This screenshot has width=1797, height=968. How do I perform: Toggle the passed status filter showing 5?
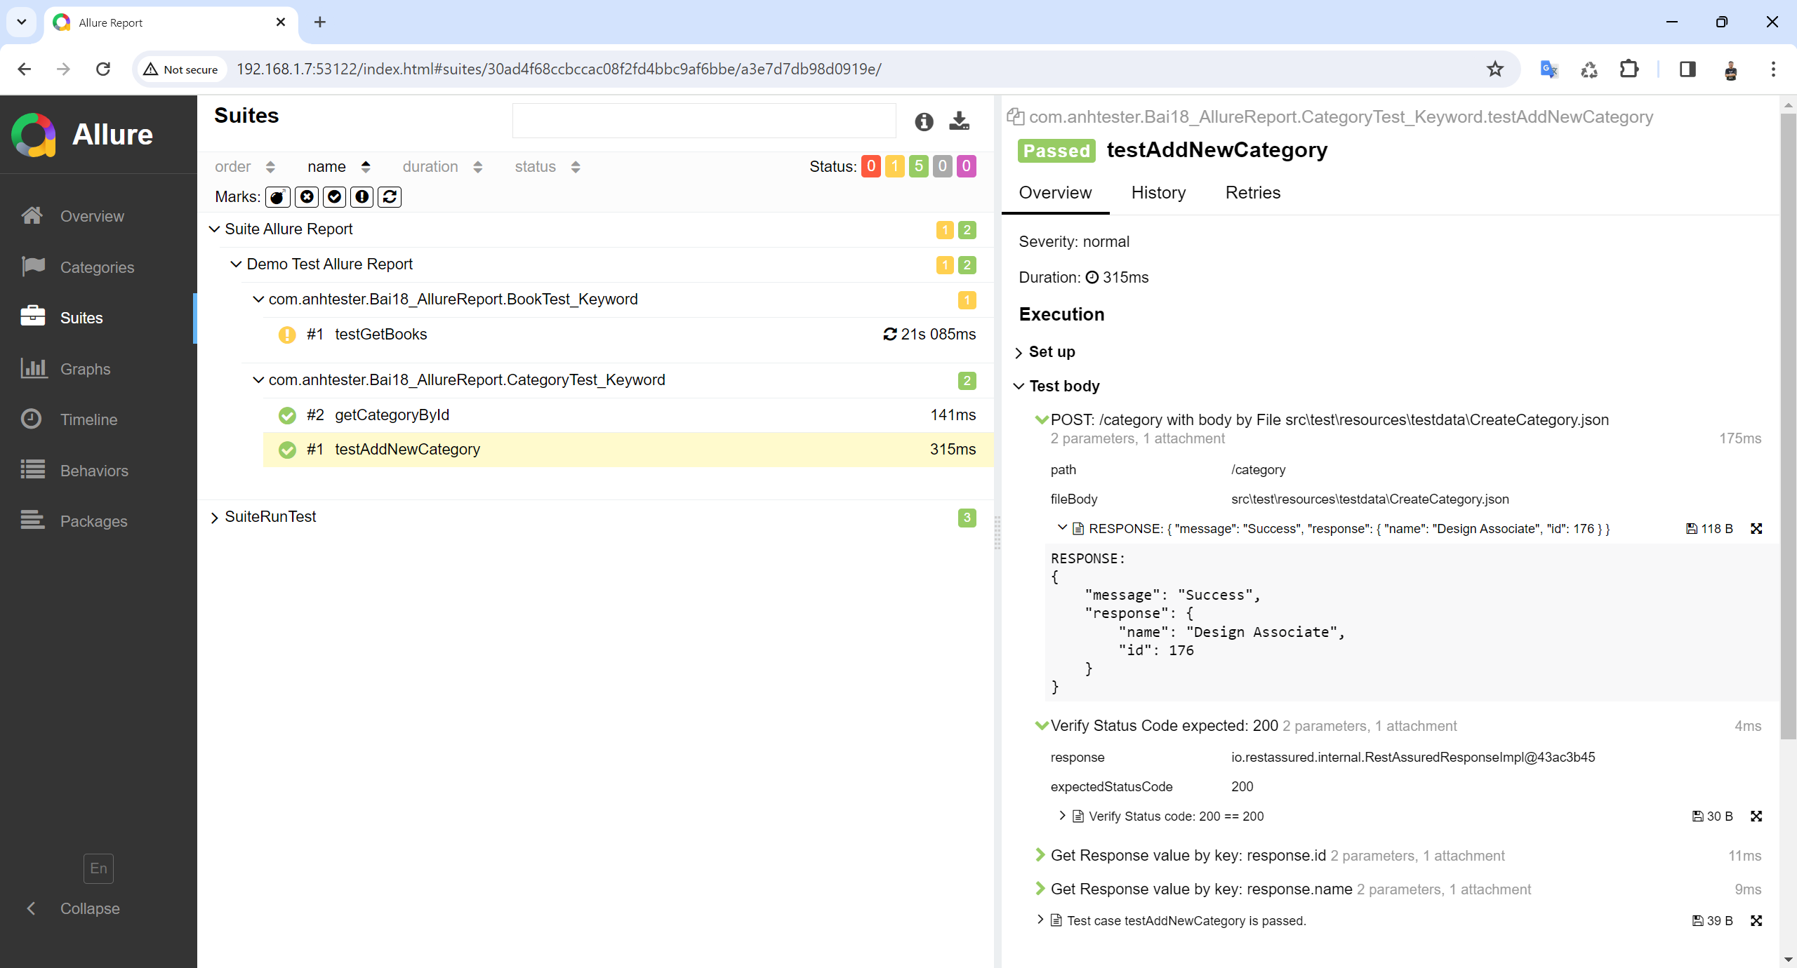tap(919, 166)
